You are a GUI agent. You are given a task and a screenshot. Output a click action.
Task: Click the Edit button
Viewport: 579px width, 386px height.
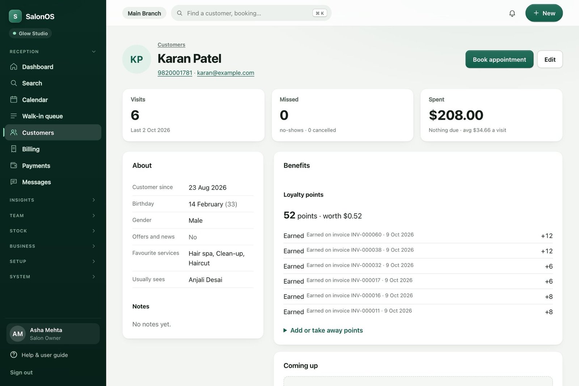(550, 59)
